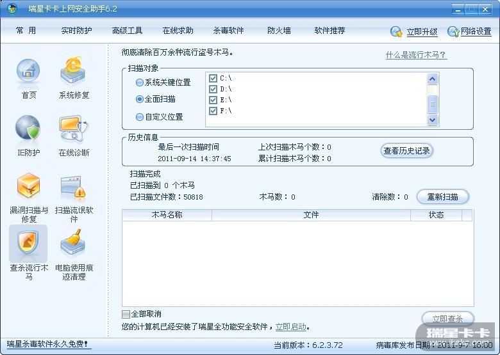This screenshot has height=355, width=500.
Task: Uncheck the D:\ drive checkbox
Action: click(213, 89)
